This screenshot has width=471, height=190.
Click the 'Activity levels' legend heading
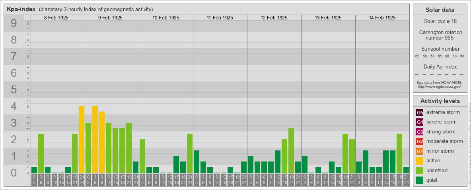(440, 101)
